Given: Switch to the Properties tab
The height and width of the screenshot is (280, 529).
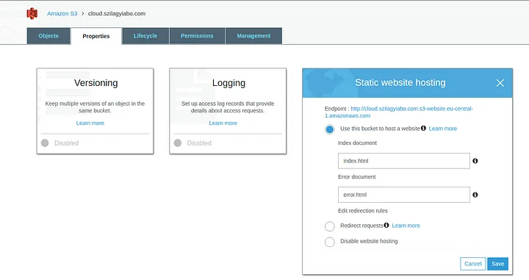Looking at the screenshot, I should click(x=96, y=36).
